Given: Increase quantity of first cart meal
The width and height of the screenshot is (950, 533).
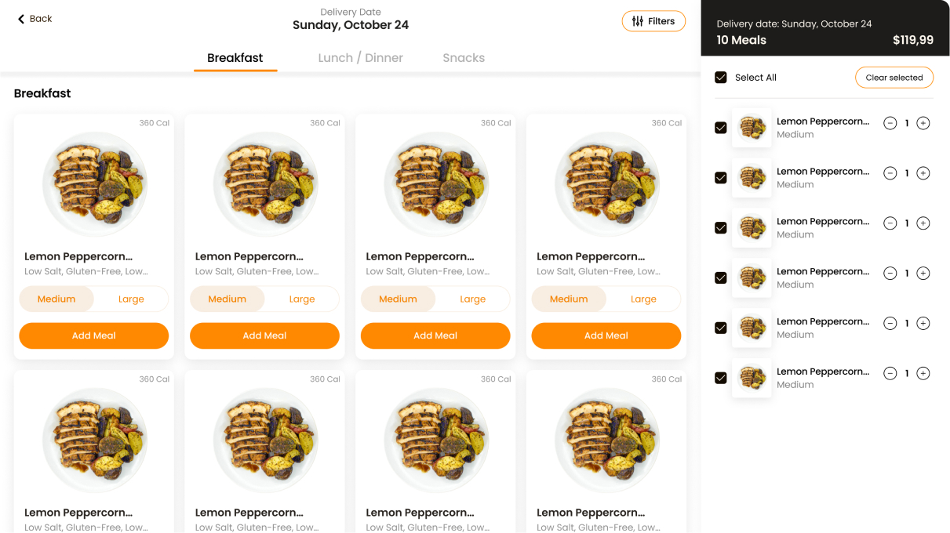Looking at the screenshot, I should point(923,123).
